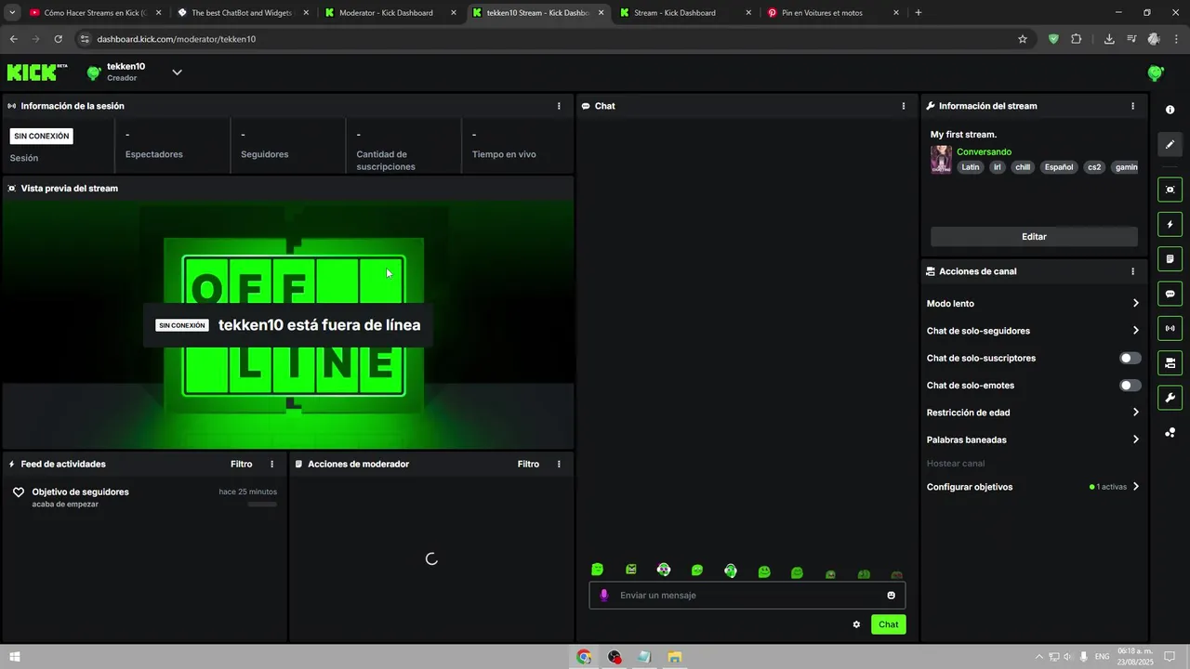Screen dimensions: 1190x669
Task: Expand the tekken10 channel dropdown chevron
Action: pyautogui.click(x=177, y=72)
